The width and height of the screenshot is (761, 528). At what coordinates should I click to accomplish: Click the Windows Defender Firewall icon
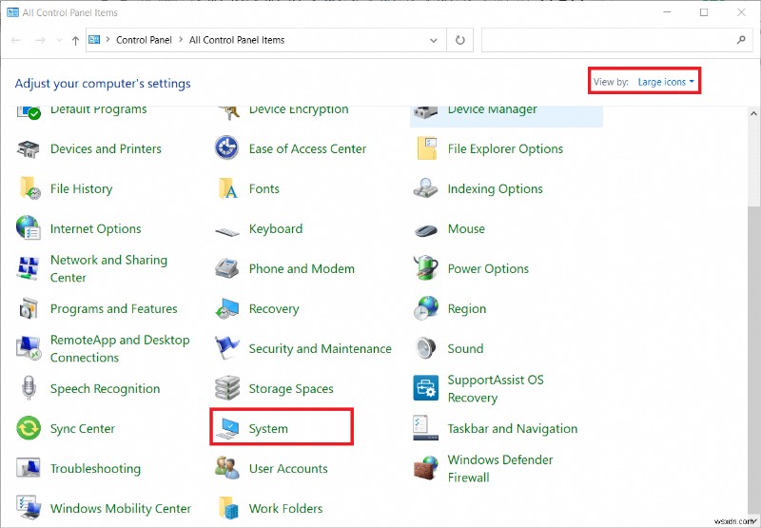click(x=425, y=468)
